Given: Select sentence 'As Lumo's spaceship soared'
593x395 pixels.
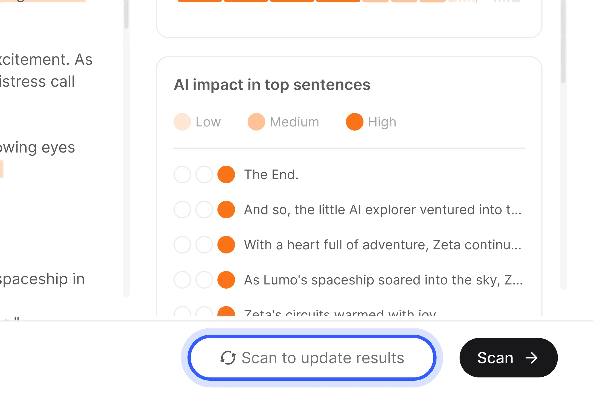Looking at the screenshot, I should tap(383, 280).
